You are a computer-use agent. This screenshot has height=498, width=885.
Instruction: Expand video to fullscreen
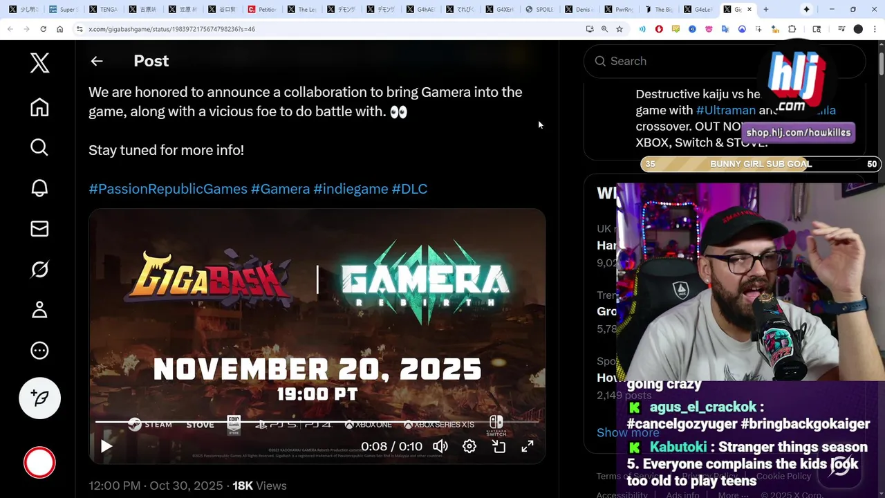[x=528, y=446]
